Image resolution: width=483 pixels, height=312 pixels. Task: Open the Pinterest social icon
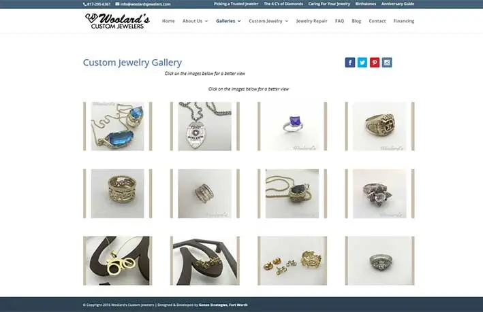[375, 63]
